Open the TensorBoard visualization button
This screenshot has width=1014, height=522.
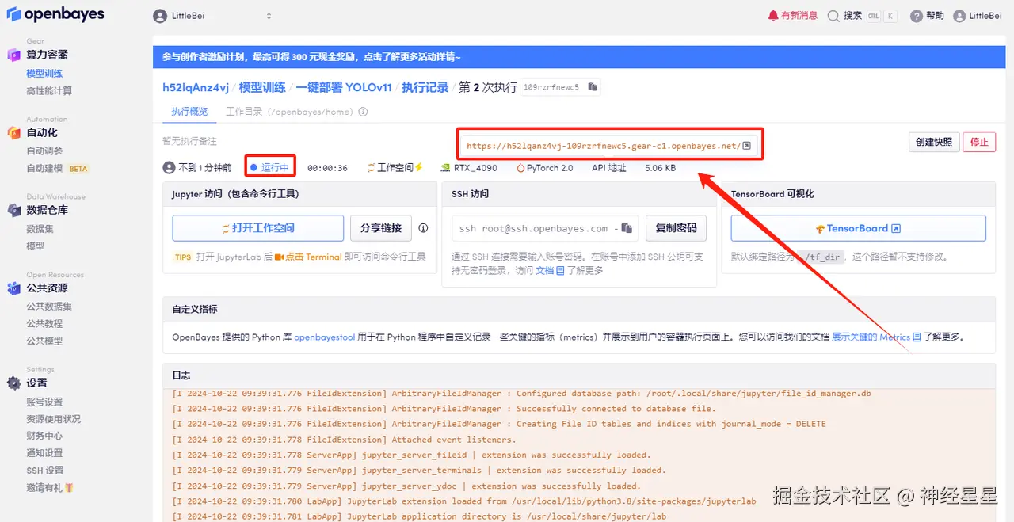857,228
